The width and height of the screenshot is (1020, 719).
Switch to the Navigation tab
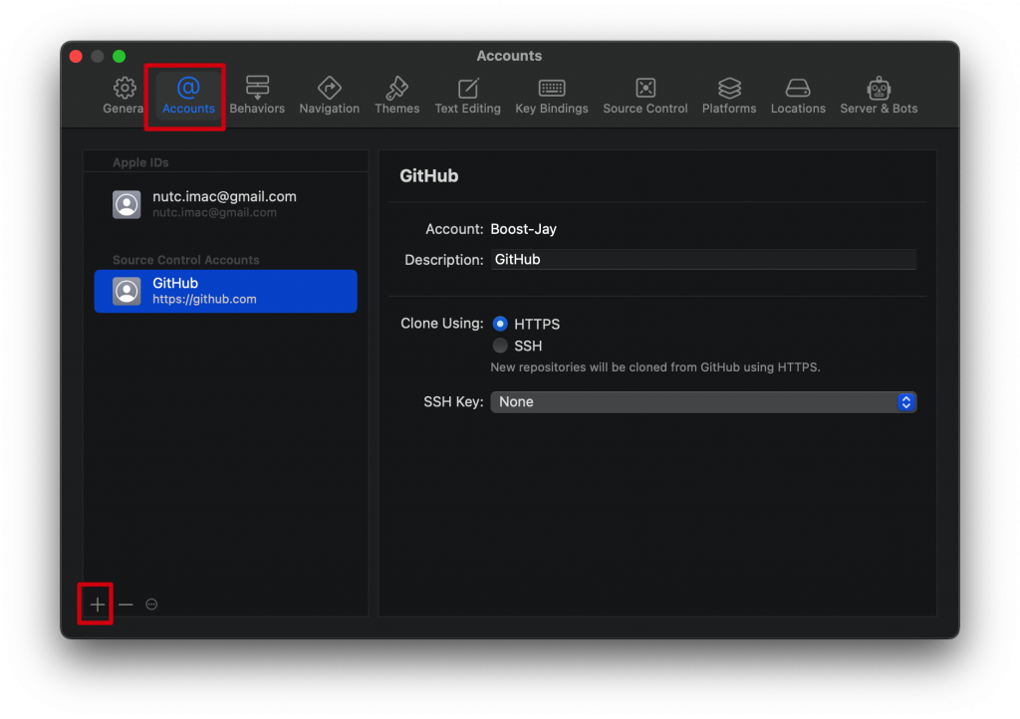[329, 96]
